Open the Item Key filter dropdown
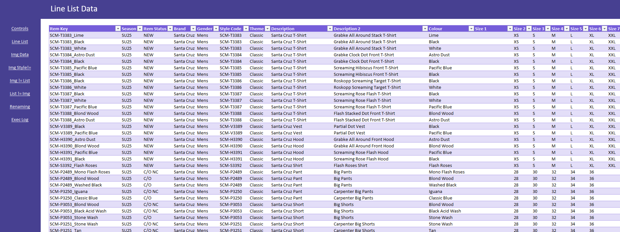Viewport: 620px width, 232px height. point(118,29)
